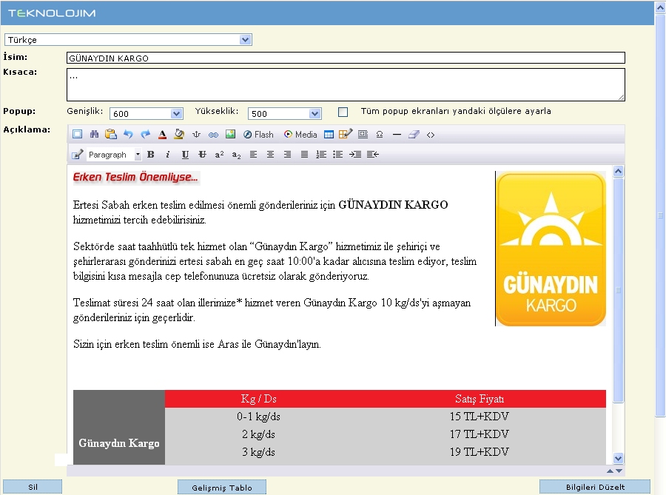
Task: Click table cell 19 TL+KDV
Action: coord(479,452)
